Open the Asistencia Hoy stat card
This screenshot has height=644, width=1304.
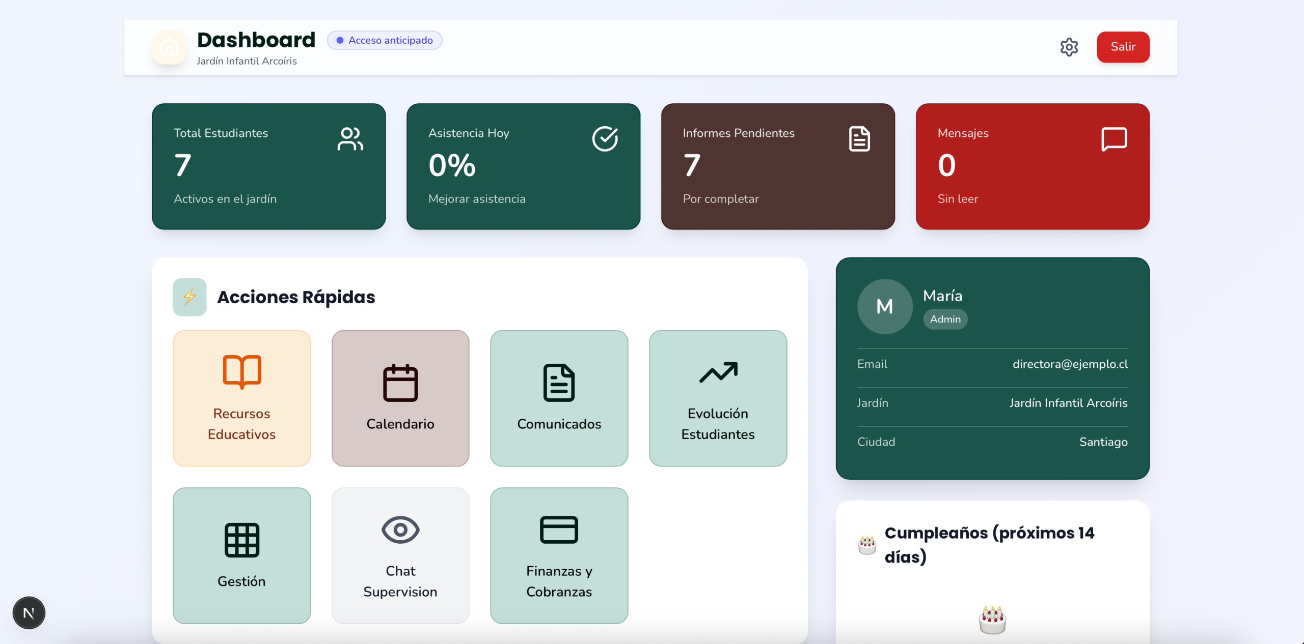[x=523, y=166]
